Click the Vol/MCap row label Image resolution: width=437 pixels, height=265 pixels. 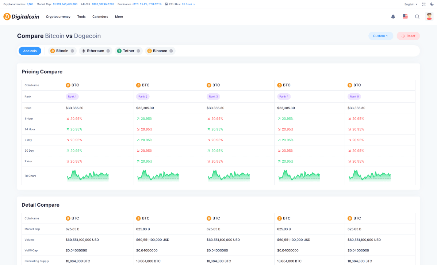(x=31, y=250)
